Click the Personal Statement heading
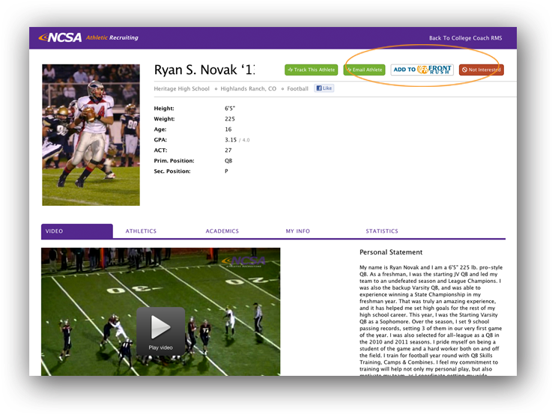This screenshot has height=414, width=552. click(x=391, y=252)
